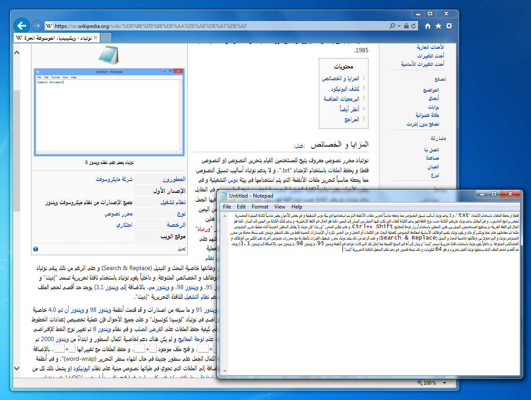Open the Edit menu in Notepad
Screen dimensions: 531x400
pyautogui.click(x=241, y=207)
